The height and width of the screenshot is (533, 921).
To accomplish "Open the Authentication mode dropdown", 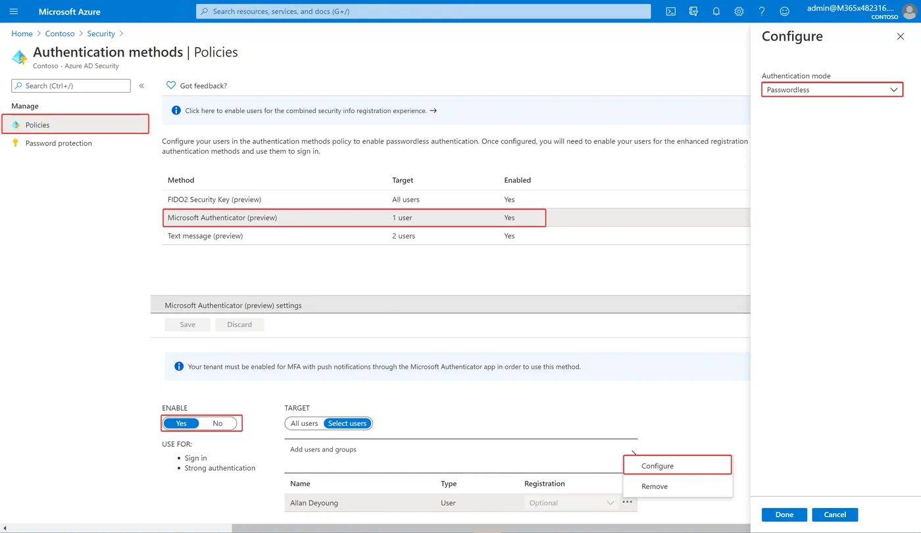I will [x=832, y=90].
